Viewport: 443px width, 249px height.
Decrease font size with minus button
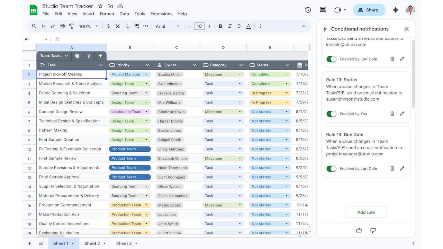(189, 26)
